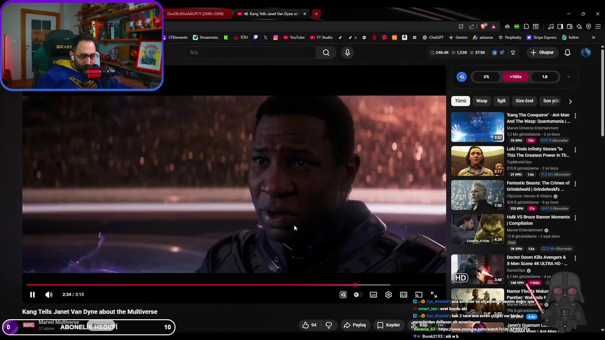Open the Twitch bookmark icon
The width and height of the screenshot is (605, 340).
(x=256, y=37)
